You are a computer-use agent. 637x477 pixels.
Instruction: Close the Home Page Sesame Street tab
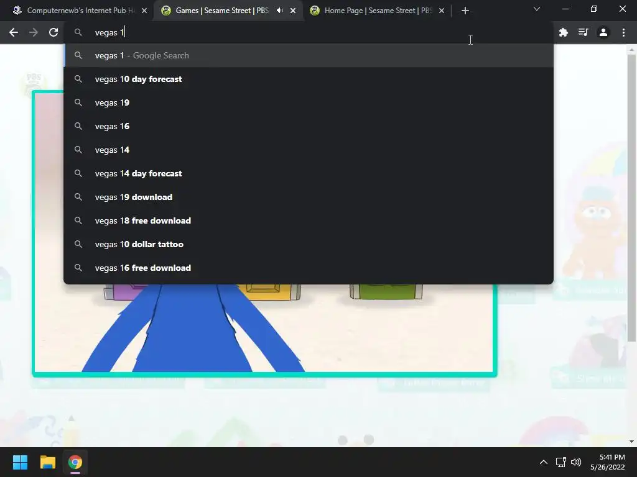point(442,11)
